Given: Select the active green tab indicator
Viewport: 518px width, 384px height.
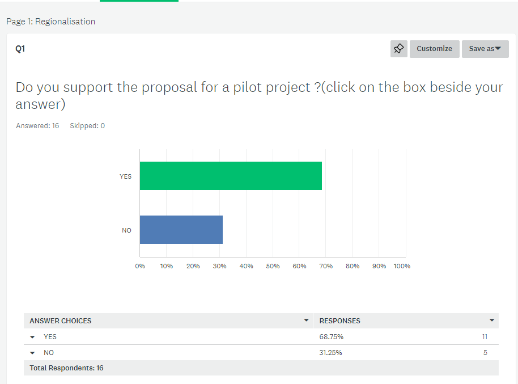Looking at the screenshot, I should coord(139,1).
